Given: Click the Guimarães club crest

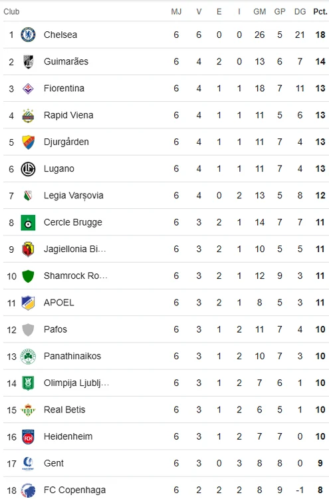Looking at the screenshot, I should (x=28, y=61).
